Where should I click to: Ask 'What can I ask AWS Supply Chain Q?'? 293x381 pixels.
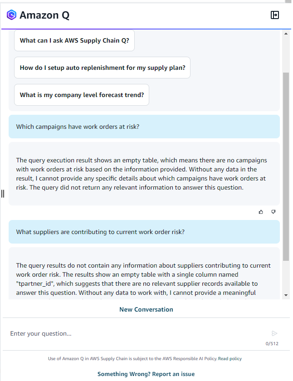pyautogui.click(x=74, y=40)
